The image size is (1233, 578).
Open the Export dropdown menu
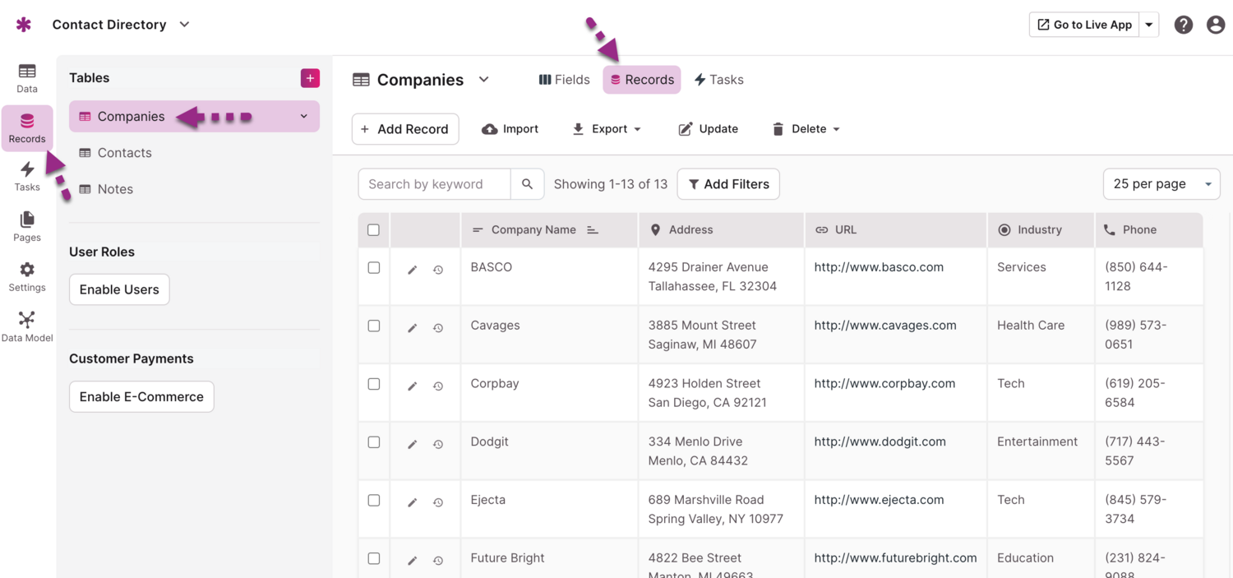[607, 129]
